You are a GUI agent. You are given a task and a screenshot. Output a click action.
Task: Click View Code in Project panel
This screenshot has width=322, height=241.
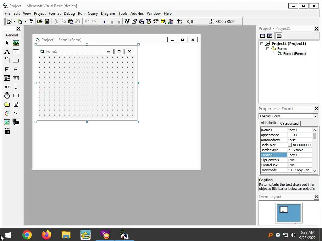click(x=263, y=36)
